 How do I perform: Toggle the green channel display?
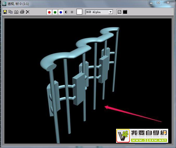[55, 12]
